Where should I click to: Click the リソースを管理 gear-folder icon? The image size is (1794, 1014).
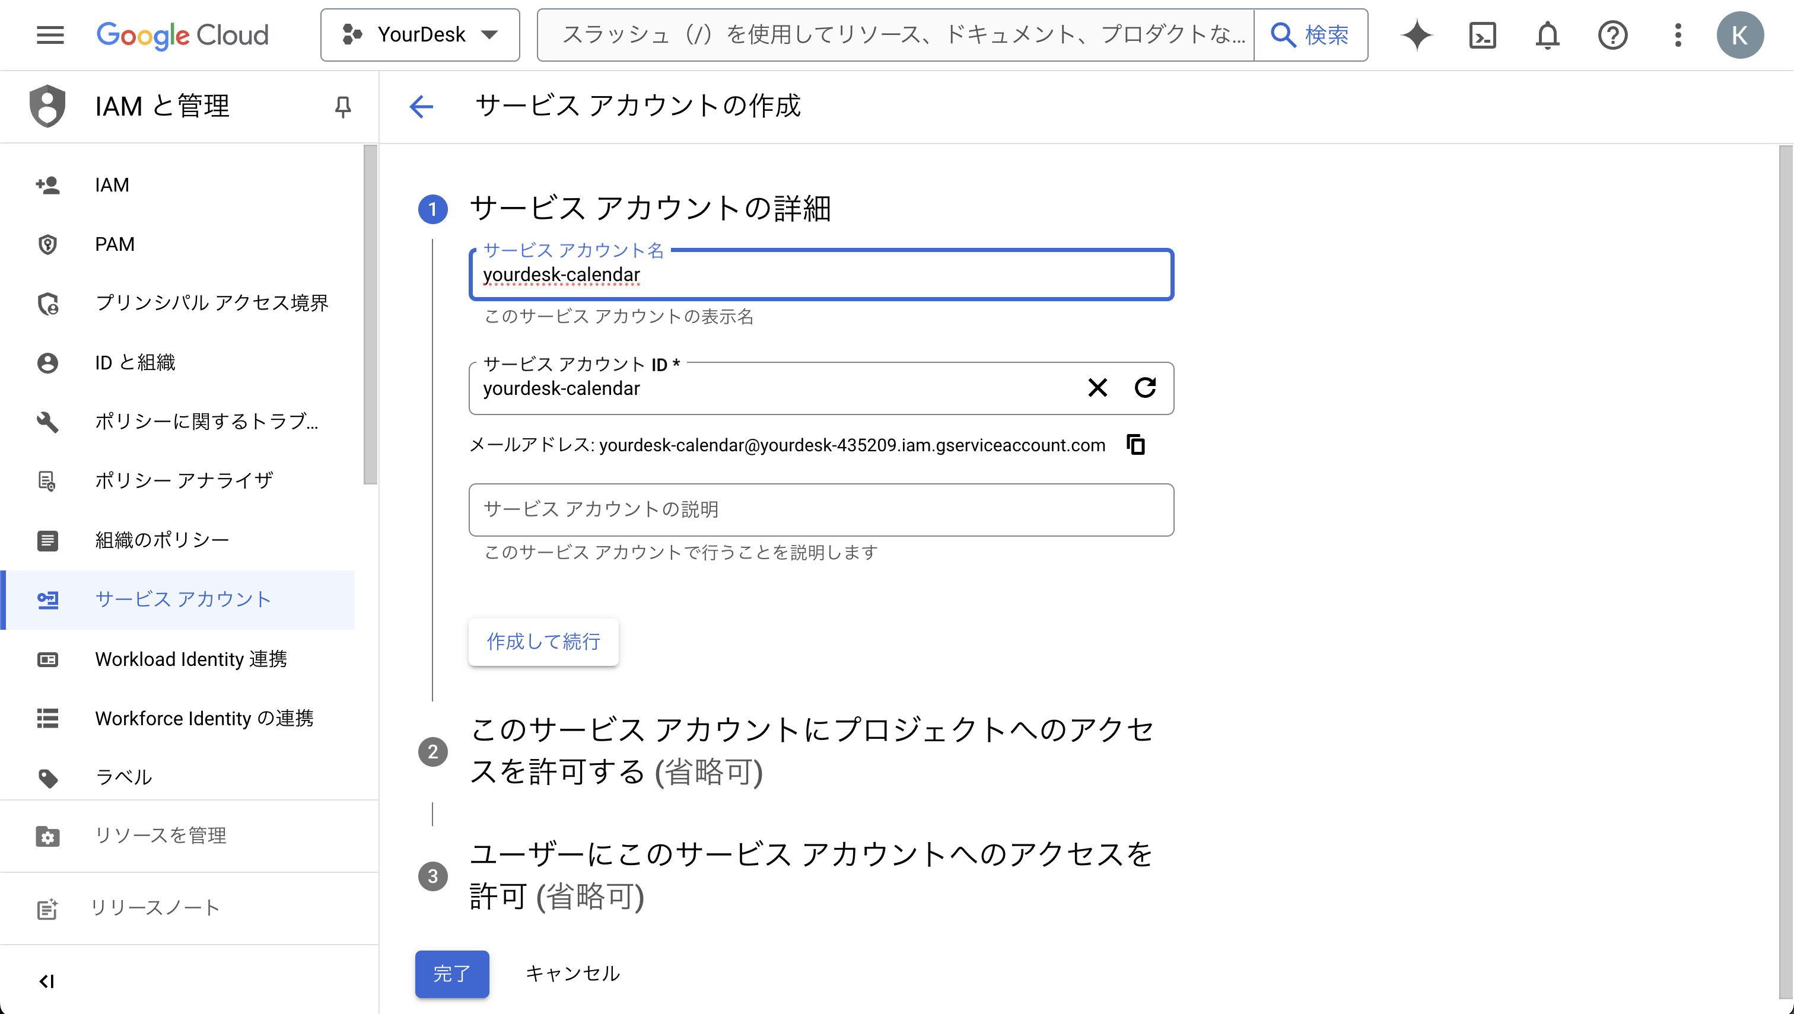coord(47,837)
